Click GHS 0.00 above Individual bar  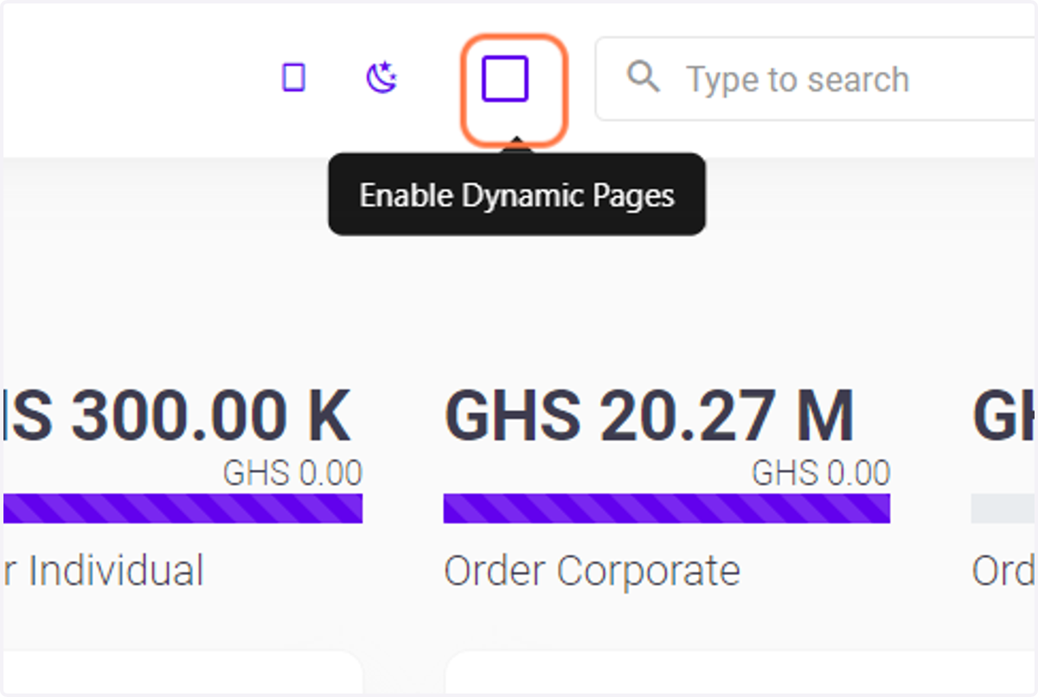(x=292, y=473)
